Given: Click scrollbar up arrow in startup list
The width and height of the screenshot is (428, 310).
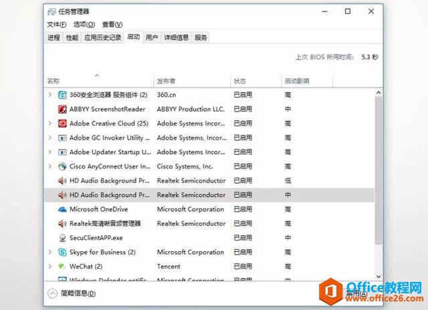Looking at the screenshot, I should 379,93.
